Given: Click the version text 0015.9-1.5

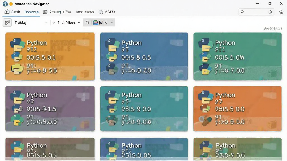Looking at the screenshot, I should (x=41, y=109).
